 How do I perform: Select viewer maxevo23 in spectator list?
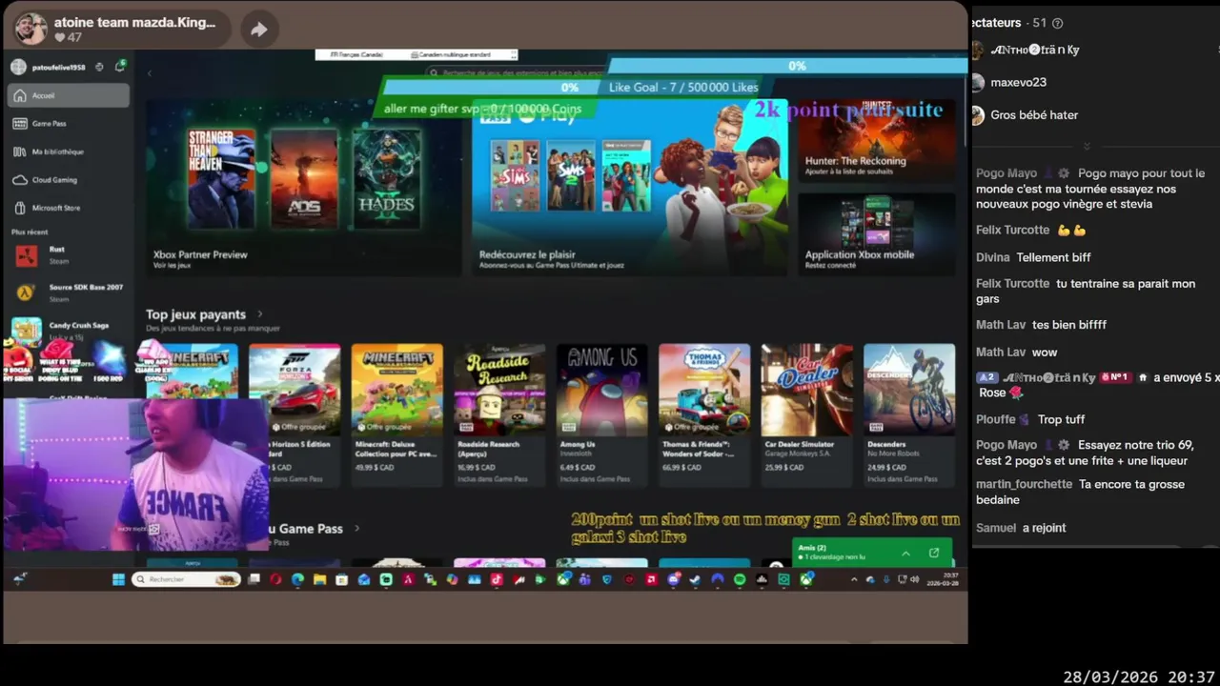coord(1018,82)
